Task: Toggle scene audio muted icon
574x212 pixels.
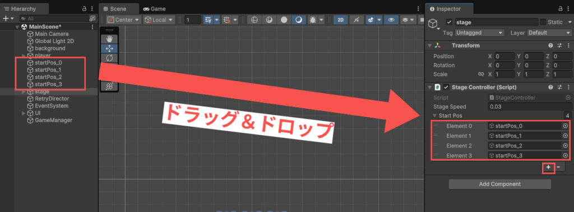Action: coord(357,20)
